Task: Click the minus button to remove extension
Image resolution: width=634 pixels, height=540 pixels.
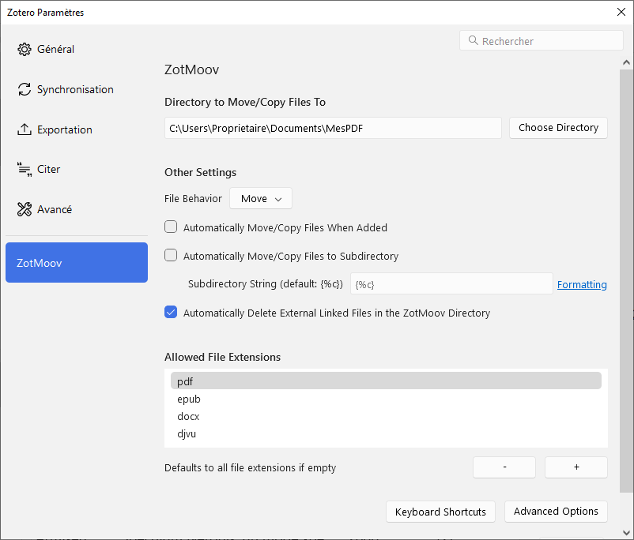Action: (504, 467)
